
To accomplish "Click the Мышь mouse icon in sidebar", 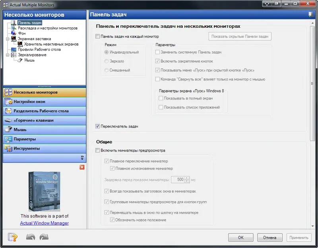I will [8, 129].
